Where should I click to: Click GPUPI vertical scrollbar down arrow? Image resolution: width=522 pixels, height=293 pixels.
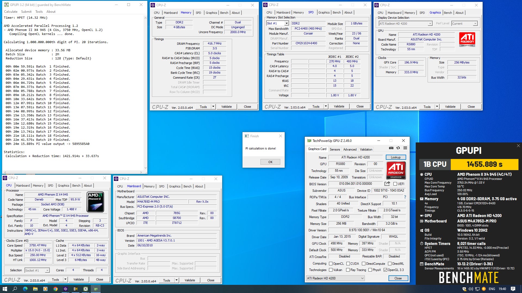[x=145, y=168]
